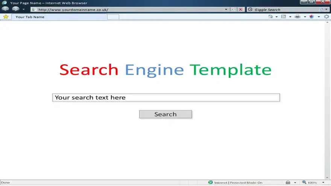Click the Safety shield icon
Viewport: 331px width, 186px height.
click(311, 17)
